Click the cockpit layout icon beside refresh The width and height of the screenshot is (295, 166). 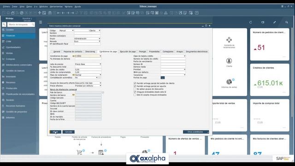click(x=263, y=22)
